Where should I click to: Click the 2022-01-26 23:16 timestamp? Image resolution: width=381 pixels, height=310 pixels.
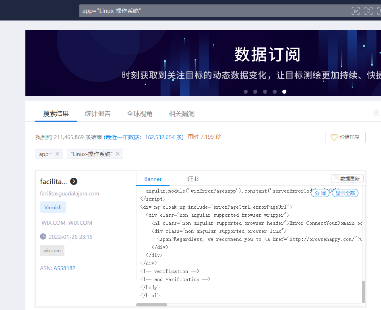click(70, 237)
